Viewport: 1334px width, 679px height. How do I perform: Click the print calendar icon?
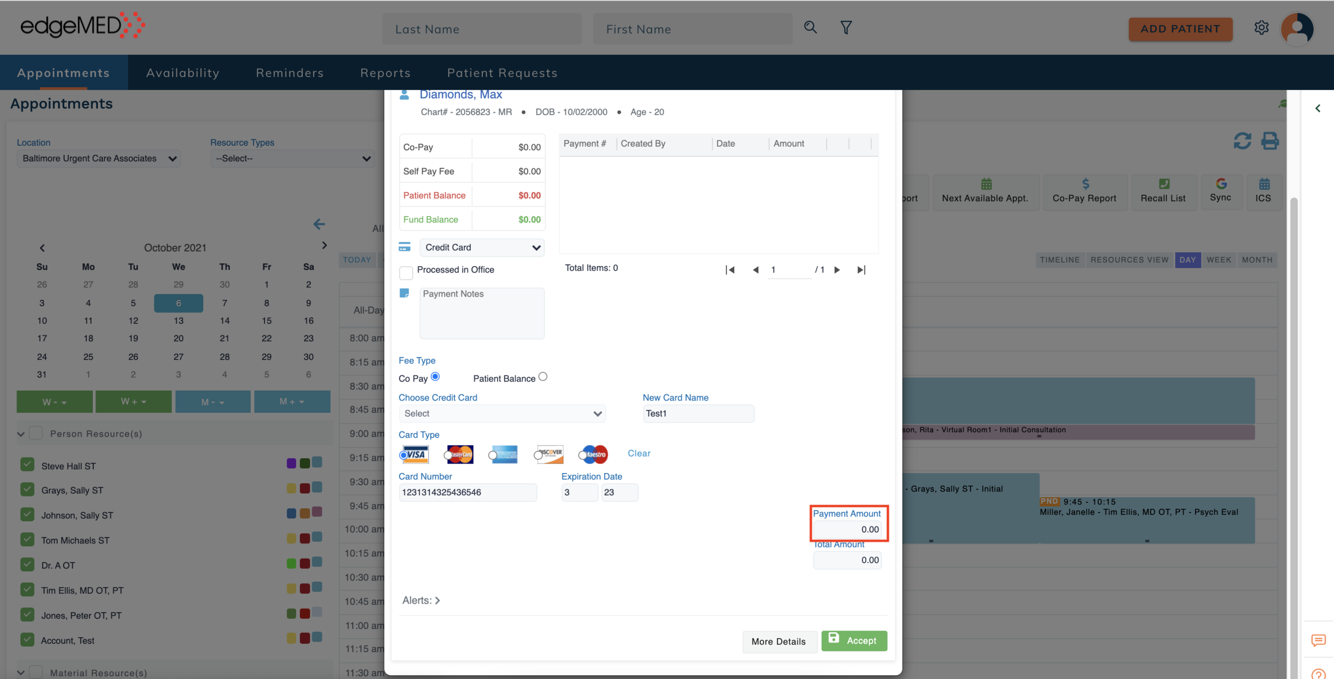(1269, 141)
